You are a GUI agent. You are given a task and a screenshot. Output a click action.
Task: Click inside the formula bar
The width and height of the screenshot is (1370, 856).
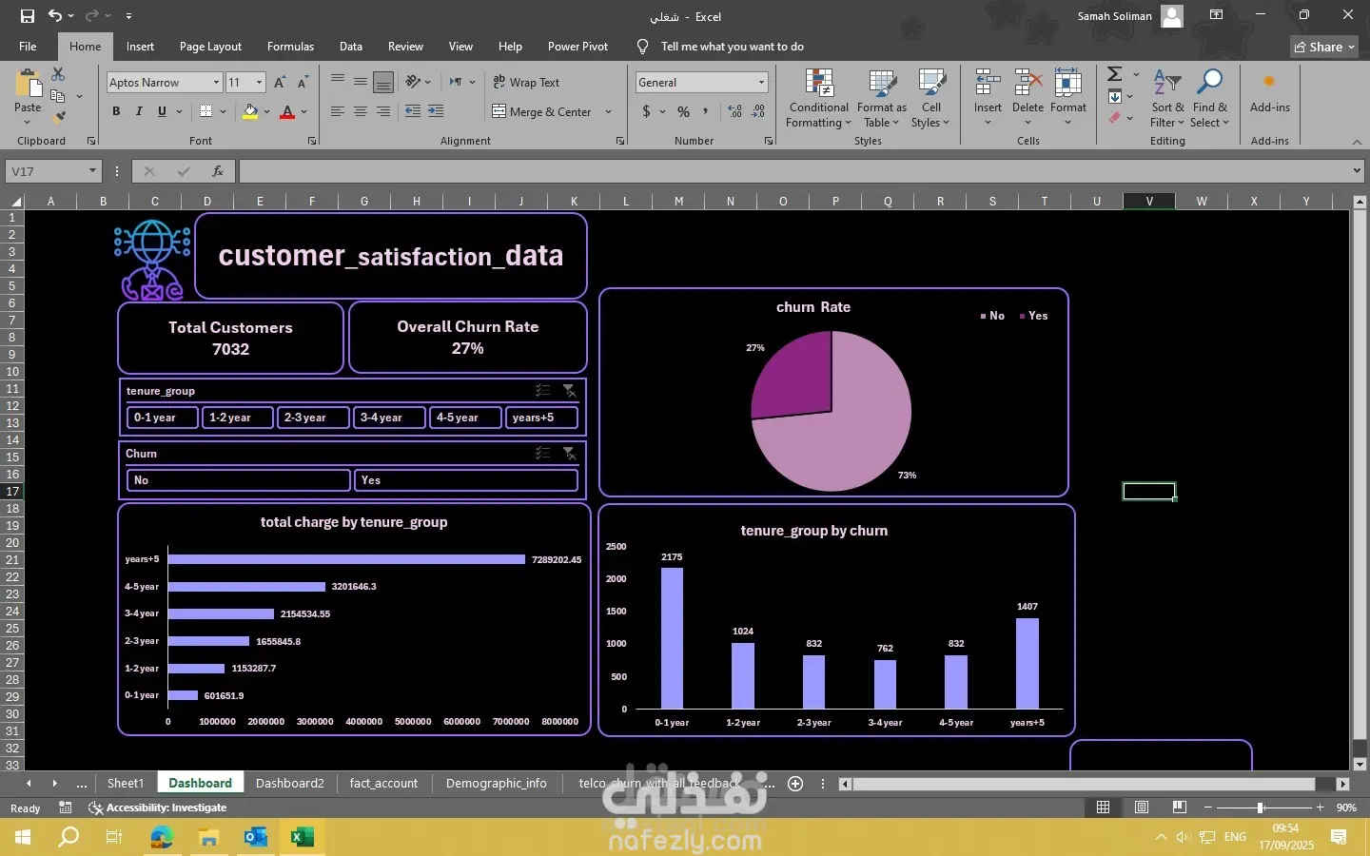(x=790, y=171)
